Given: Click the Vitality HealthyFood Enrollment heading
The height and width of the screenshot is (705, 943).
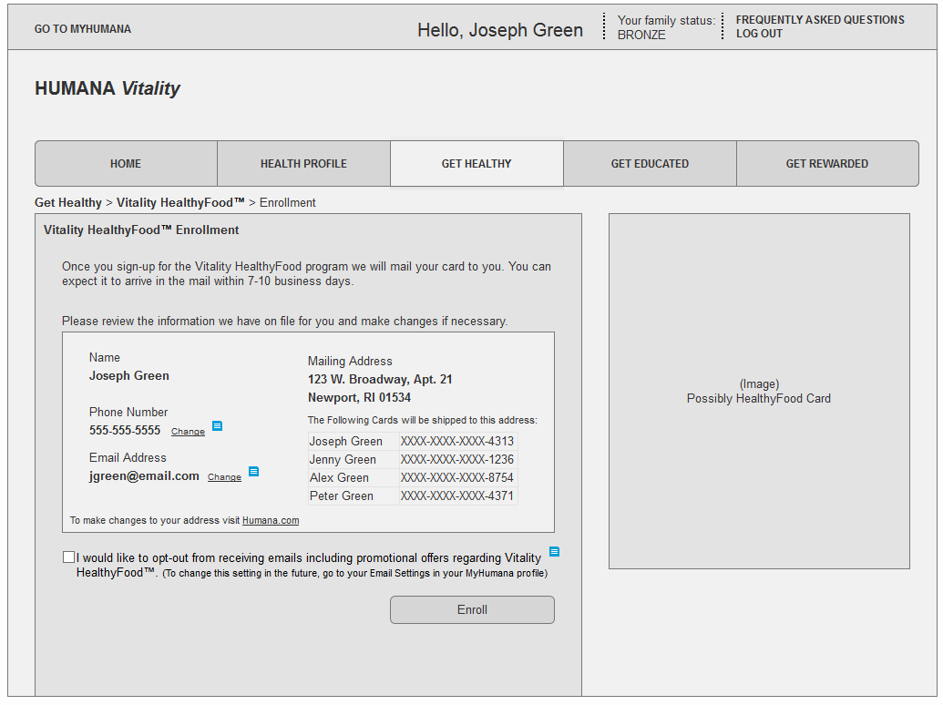Looking at the screenshot, I should point(141,230).
